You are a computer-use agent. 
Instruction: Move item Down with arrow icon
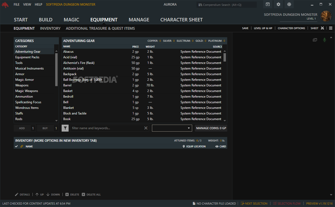[x=48, y=194]
